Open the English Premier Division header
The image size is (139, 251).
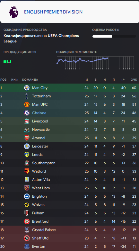click(x=53, y=12)
